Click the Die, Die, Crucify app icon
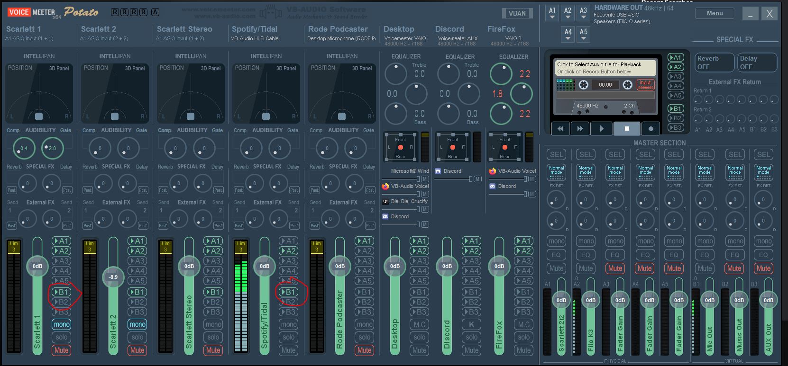Image resolution: width=788 pixels, height=366 pixels. pyautogui.click(x=385, y=202)
